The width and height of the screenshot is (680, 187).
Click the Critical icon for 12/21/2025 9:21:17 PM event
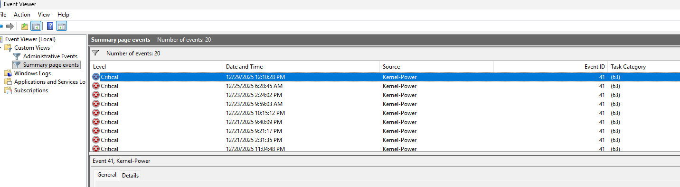96,131
